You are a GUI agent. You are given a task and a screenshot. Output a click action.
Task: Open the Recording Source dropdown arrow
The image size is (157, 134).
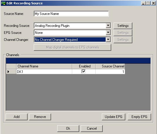click(108, 25)
